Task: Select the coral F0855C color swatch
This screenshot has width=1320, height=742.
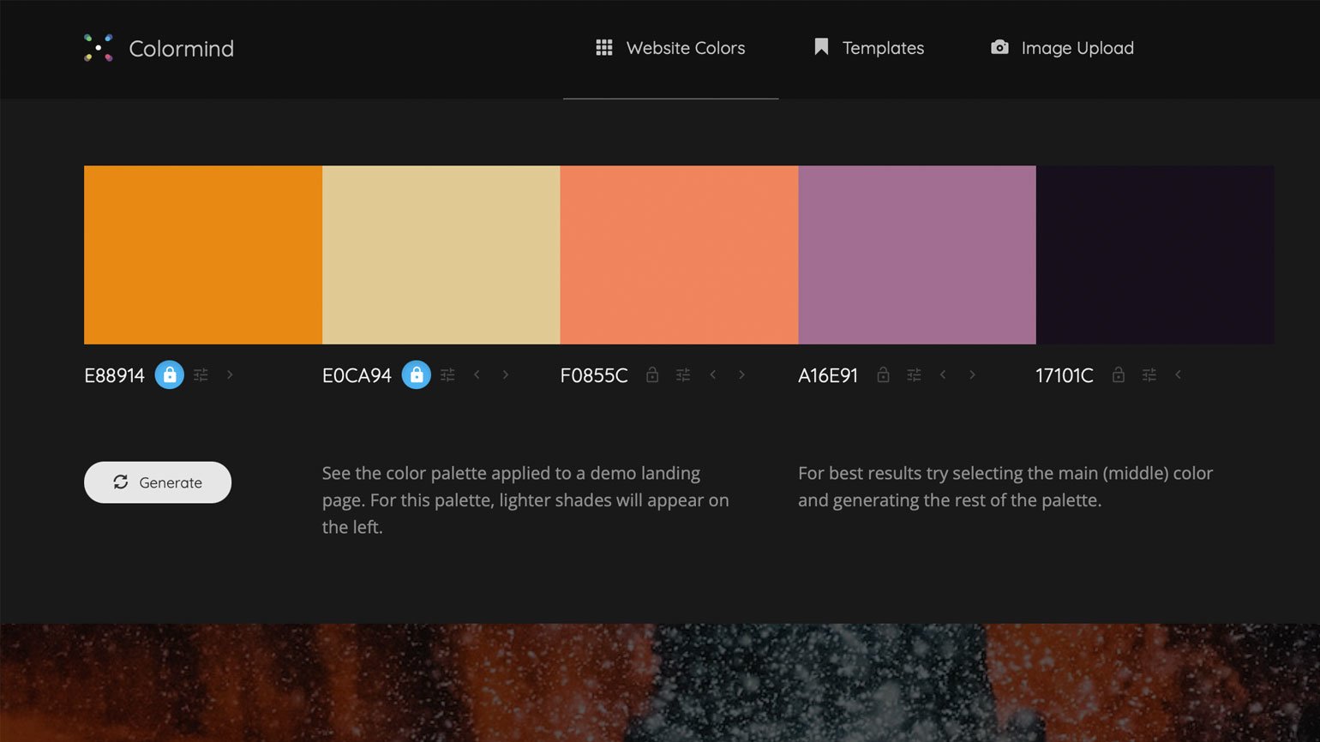Action: (x=679, y=255)
